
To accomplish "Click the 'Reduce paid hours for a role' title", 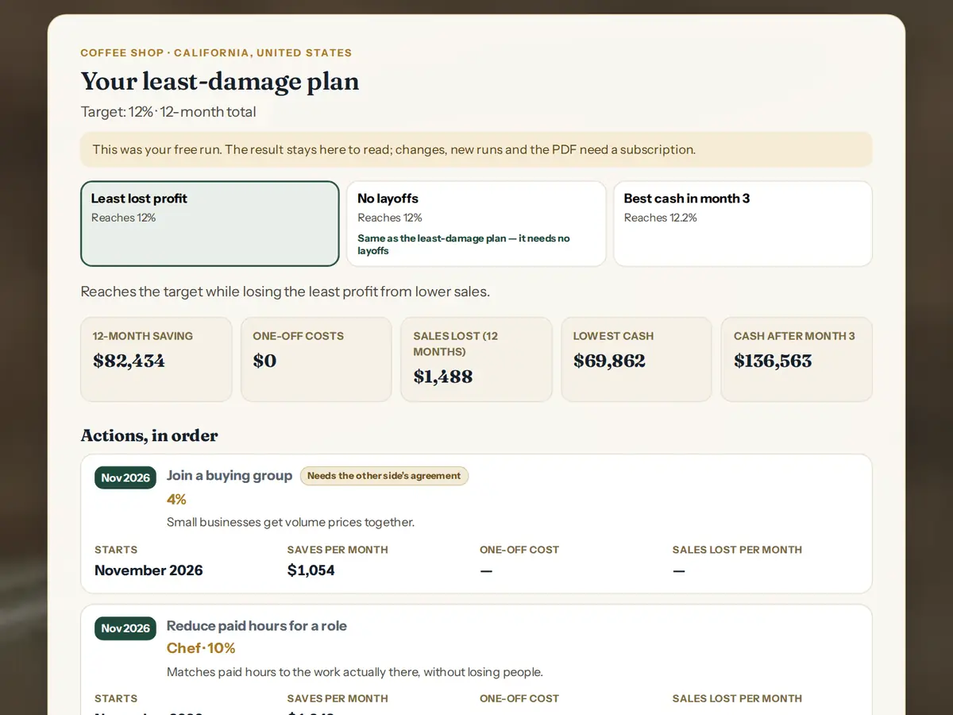I will click(x=257, y=626).
